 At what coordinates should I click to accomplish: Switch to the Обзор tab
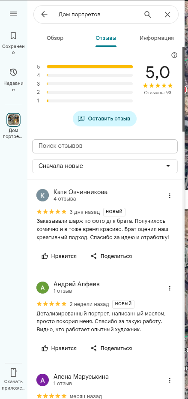55,38
